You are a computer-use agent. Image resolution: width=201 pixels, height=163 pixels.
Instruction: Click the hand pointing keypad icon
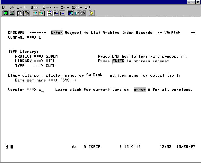click(x=77, y=14)
